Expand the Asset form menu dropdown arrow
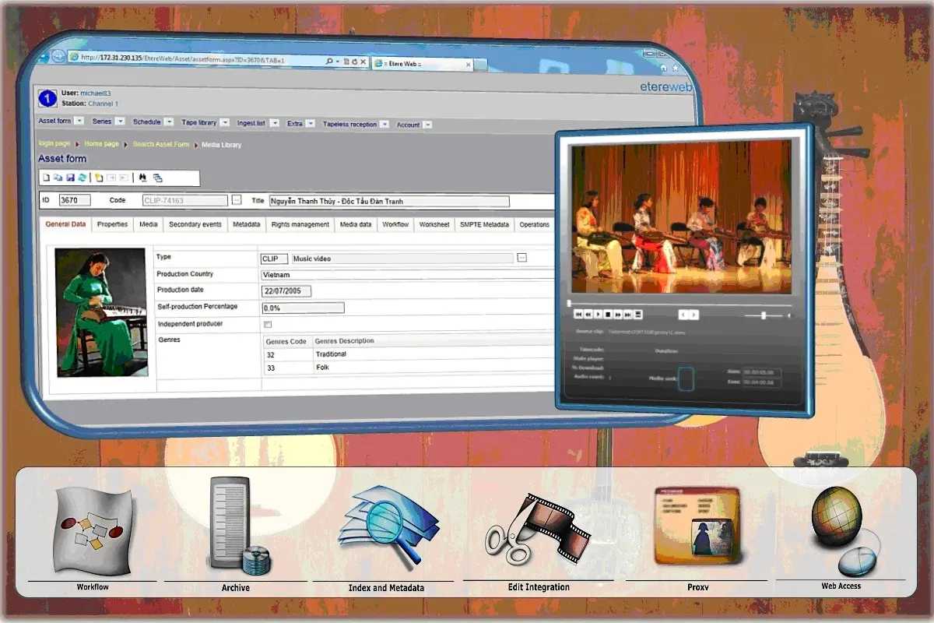Viewport: 934px width, 623px height. click(79, 121)
